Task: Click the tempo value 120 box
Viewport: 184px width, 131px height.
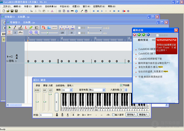Action: 62,33
